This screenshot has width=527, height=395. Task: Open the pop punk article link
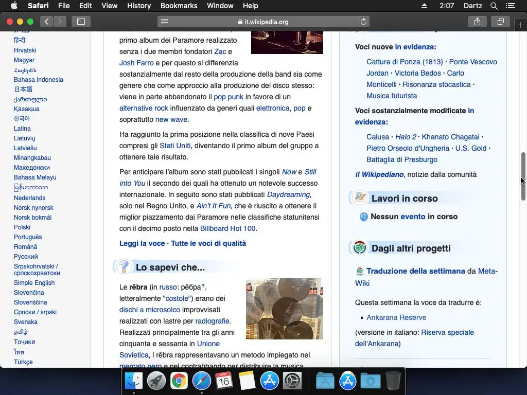(x=229, y=97)
